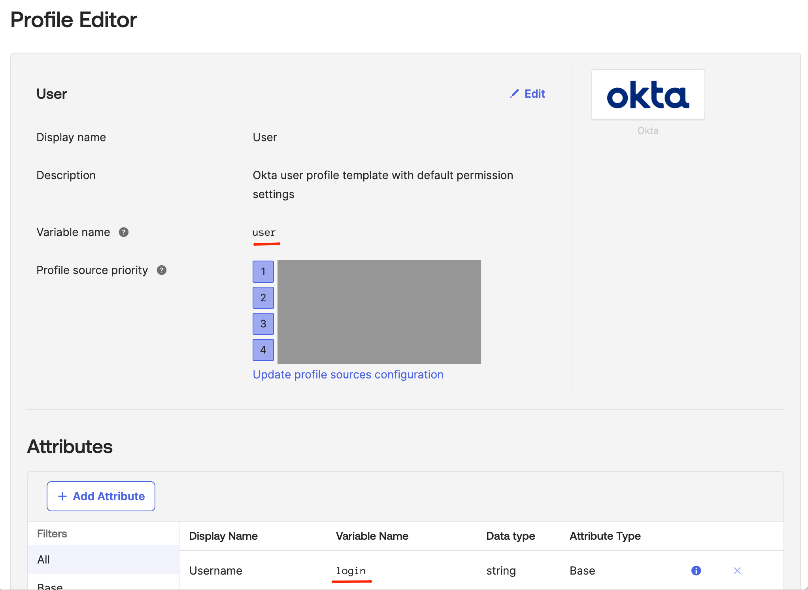Click the help icon beside Profile source priority
Viewport: 808px width, 590px height.
point(161,270)
